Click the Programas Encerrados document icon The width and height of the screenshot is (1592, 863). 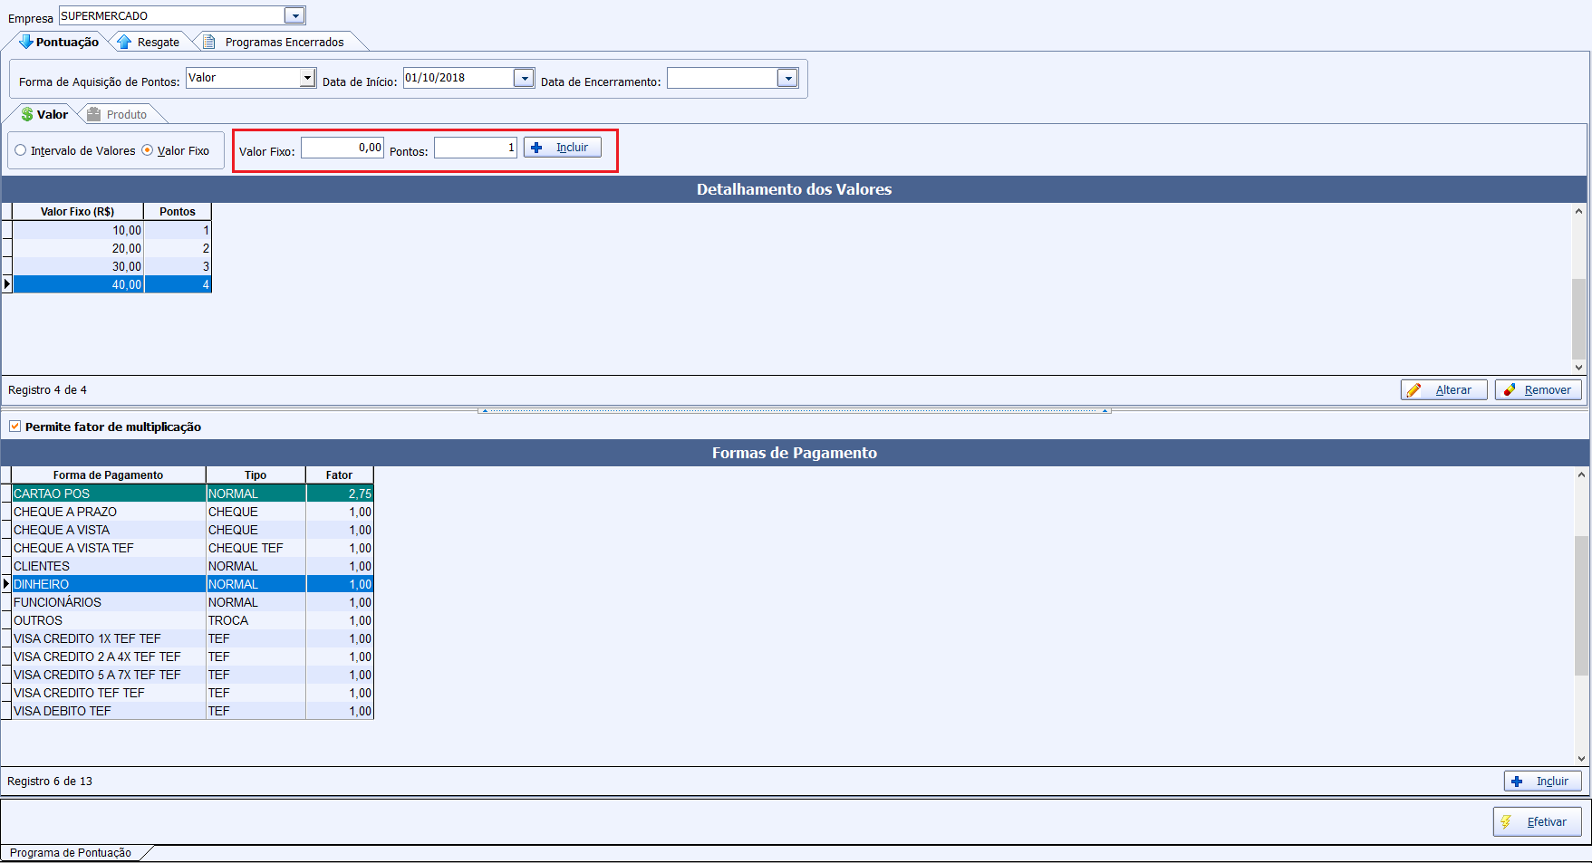click(x=209, y=42)
